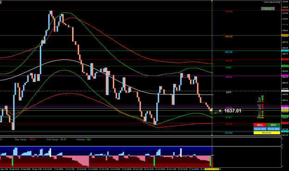Click the M1 timeframe trend indicator

pos(263,98)
